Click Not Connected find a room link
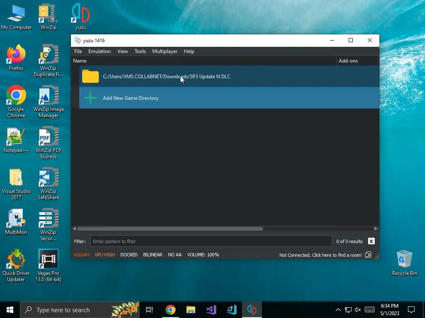 (x=320, y=255)
